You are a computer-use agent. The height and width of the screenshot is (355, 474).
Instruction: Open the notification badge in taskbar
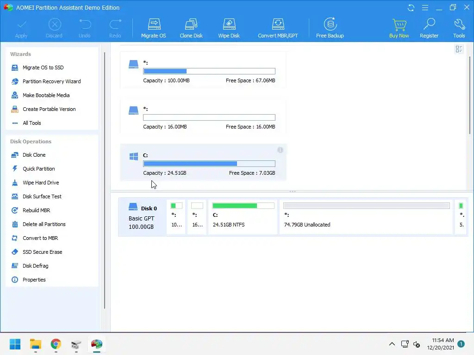[x=461, y=344]
